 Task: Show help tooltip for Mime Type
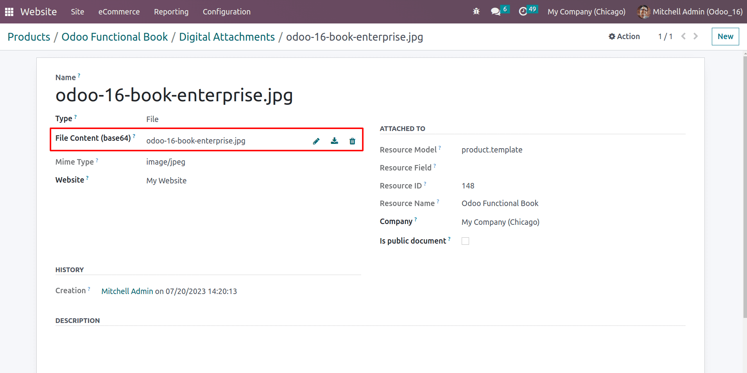tap(97, 160)
